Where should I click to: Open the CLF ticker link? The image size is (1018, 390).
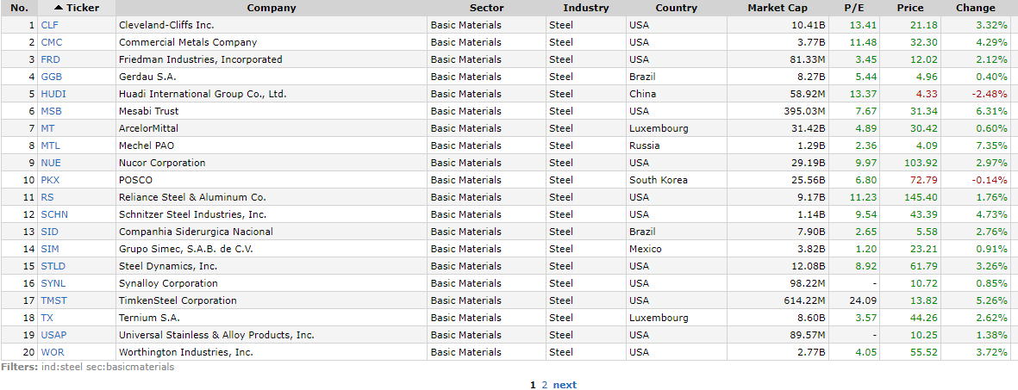click(49, 25)
